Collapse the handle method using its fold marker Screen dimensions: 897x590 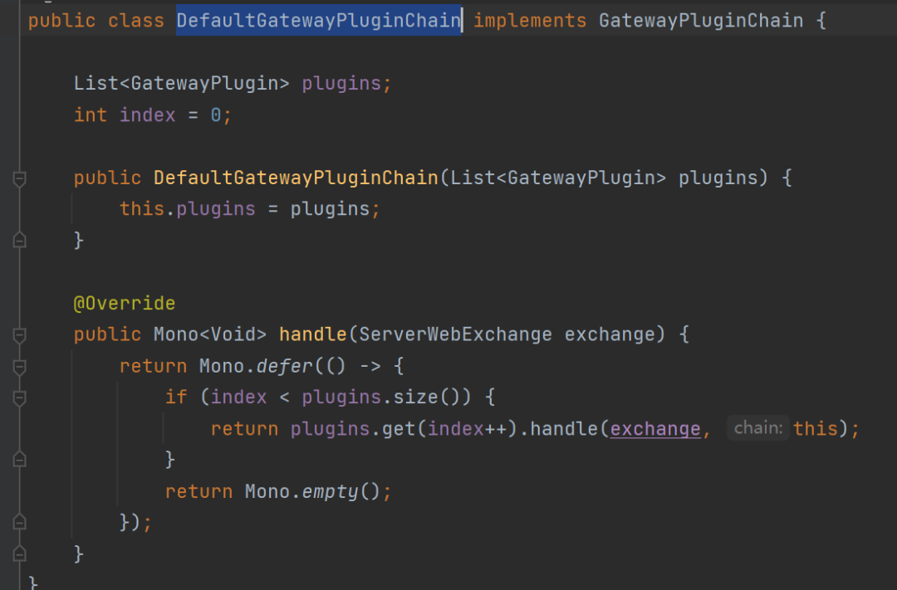coord(19,335)
